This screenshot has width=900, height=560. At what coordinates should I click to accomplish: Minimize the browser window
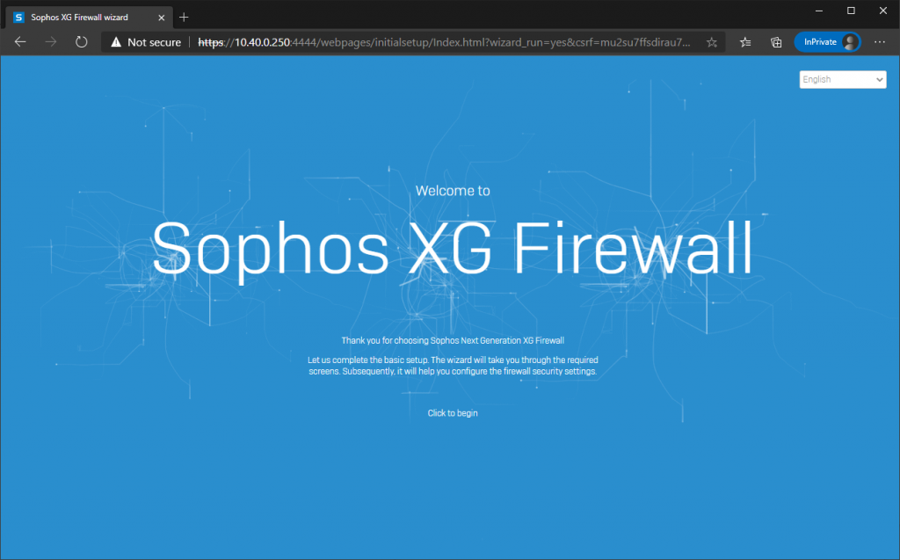pyautogui.click(x=819, y=11)
